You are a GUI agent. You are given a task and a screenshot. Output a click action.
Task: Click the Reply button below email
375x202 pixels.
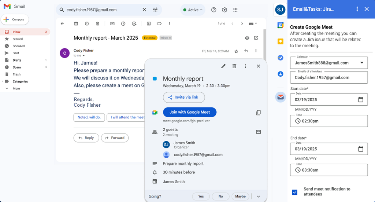point(86,138)
